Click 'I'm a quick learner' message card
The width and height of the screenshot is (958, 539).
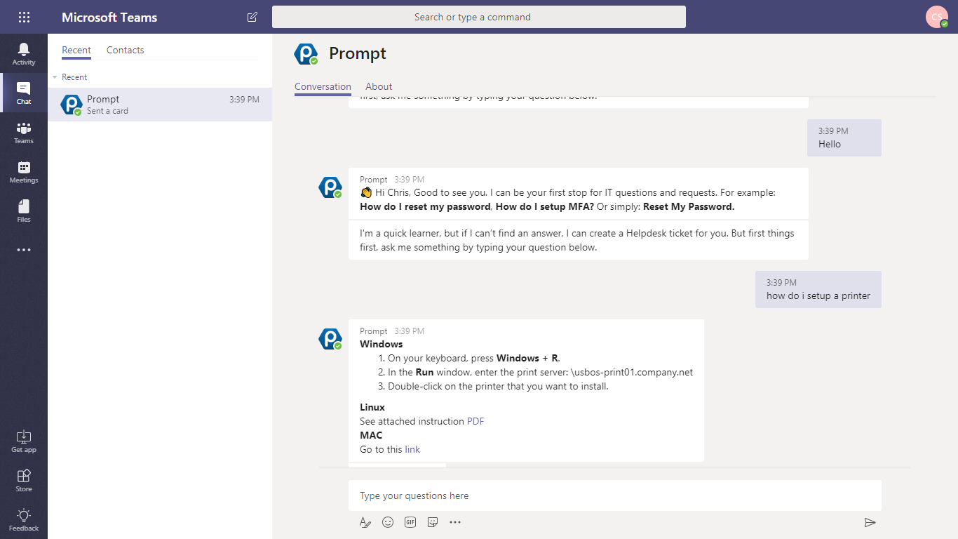point(579,240)
